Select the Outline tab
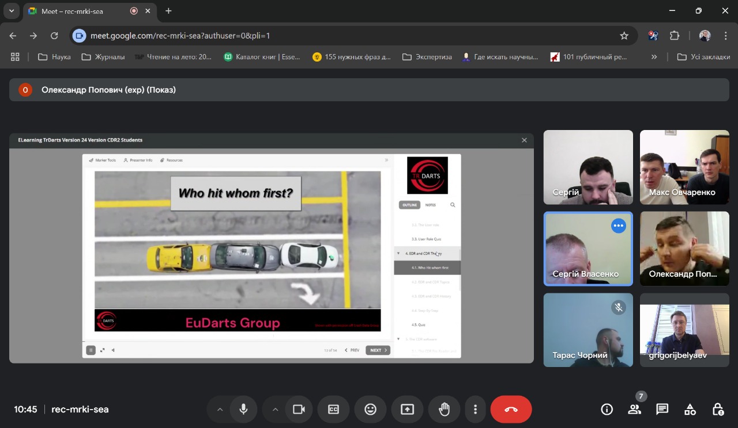738x428 pixels. pyautogui.click(x=409, y=205)
